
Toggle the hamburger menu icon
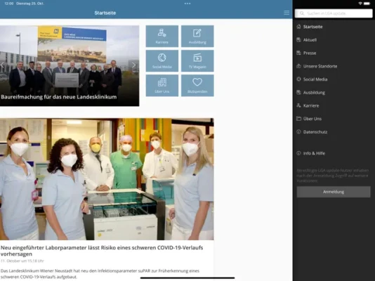pyautogui.click(x=287, y=13)
